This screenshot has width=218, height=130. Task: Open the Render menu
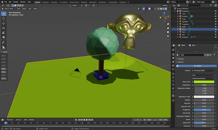click(16, 2)
